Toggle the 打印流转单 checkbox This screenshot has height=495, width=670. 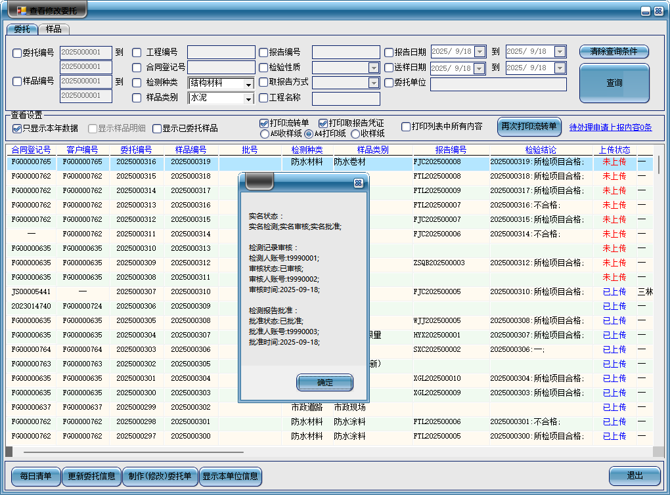pyautogui.click(x=264, y=123)
